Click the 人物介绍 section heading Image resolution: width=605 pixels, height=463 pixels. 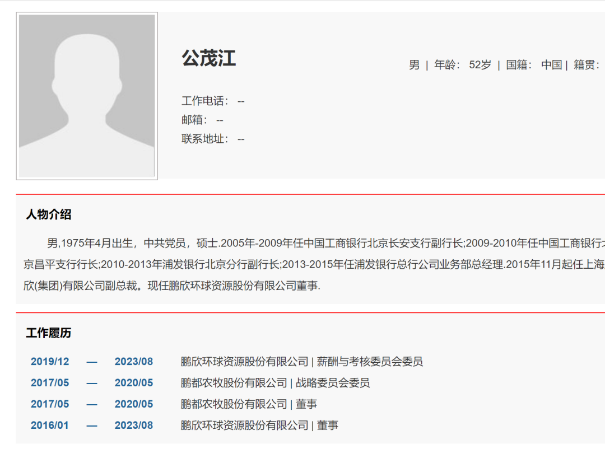pyautogui.click(x=49, y=214)
